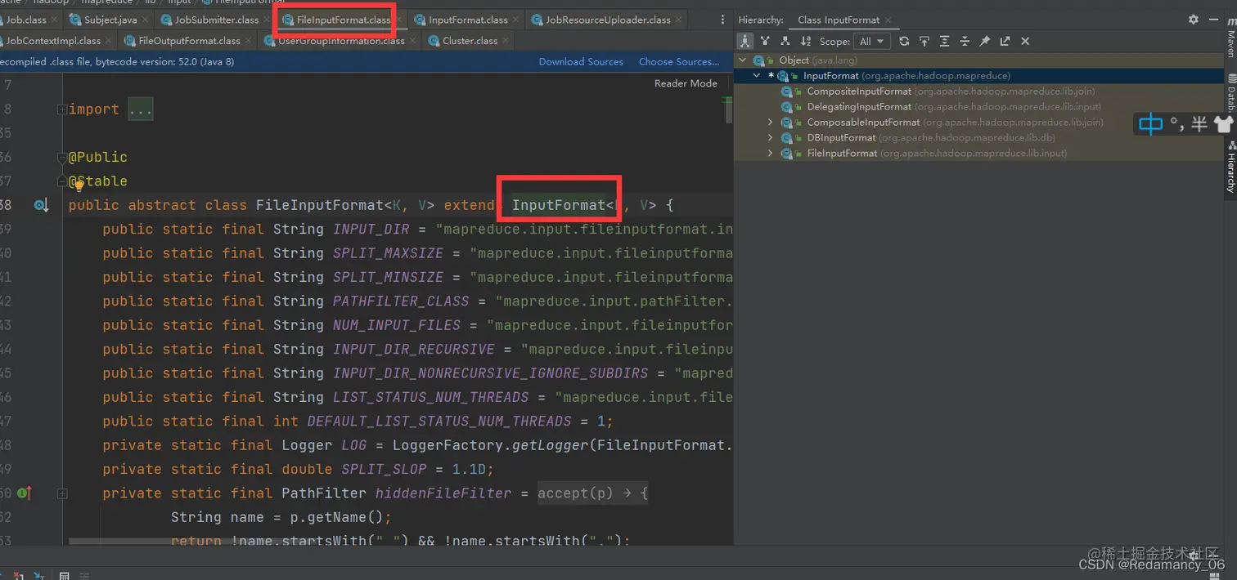Close hierarchy via toolbar X icon
Image resolution: width=1237 pixels, height=580 pixels.
pos(1025,41)
